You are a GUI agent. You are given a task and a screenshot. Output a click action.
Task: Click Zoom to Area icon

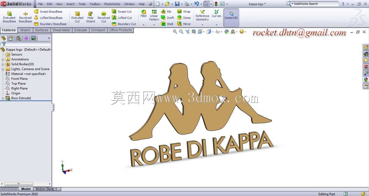pos(181,32)
